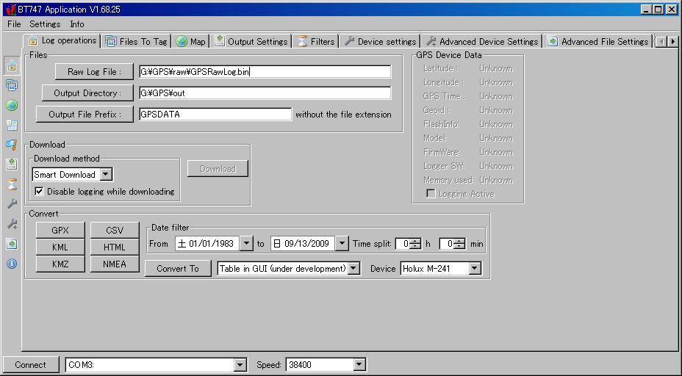Open the Holux M-241 device dropdown

coord(474,269)
